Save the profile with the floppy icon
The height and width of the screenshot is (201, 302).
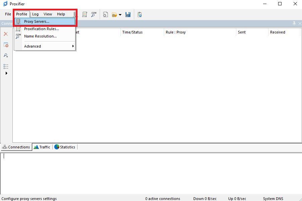coord(128,14)
